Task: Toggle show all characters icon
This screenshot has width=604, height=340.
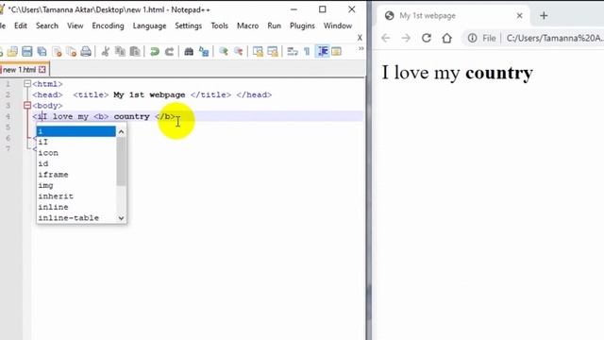Action: (307, 51)
